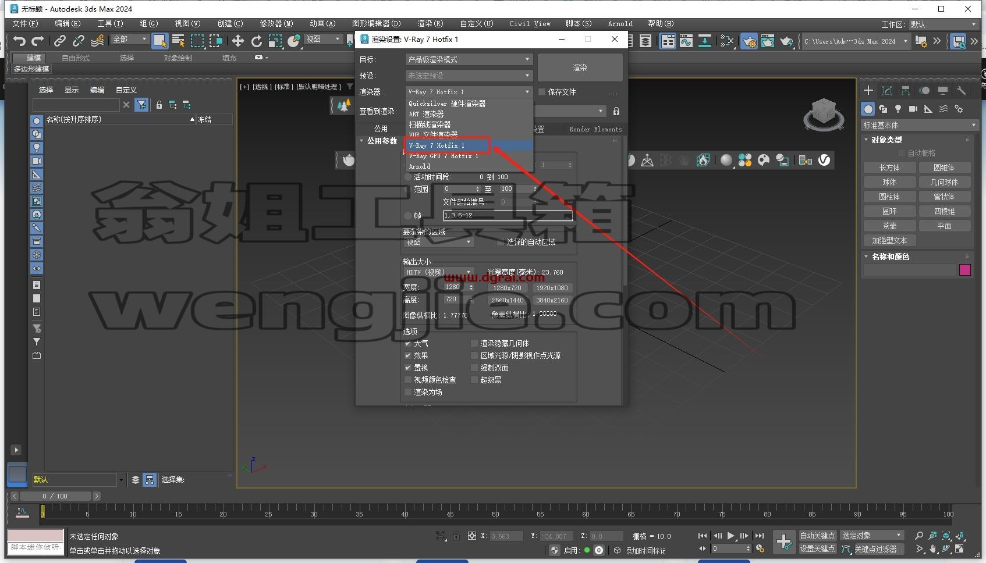
Task: Click the 渲染 render button
Action: [x=580, y=67]
